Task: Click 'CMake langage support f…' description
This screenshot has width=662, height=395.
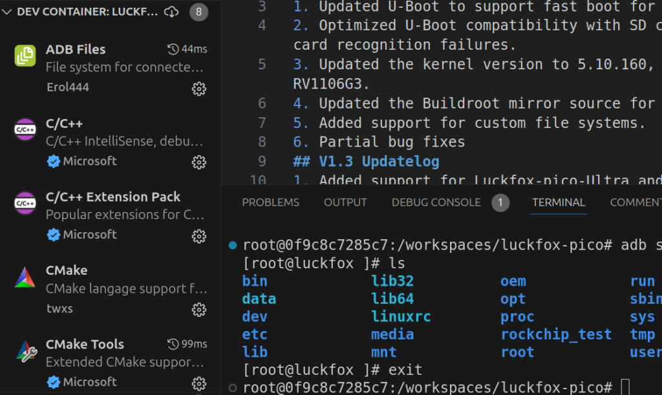Action: tap(126, 289)
